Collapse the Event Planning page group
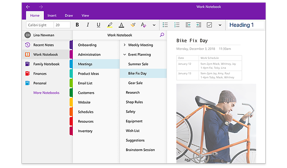 click(125, 55)
